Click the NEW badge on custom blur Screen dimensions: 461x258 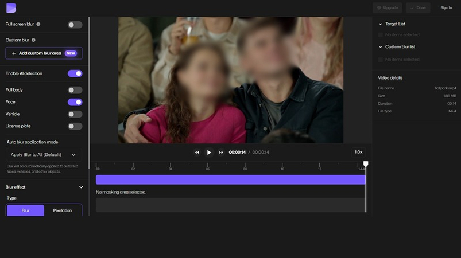[x=71, y=53]
